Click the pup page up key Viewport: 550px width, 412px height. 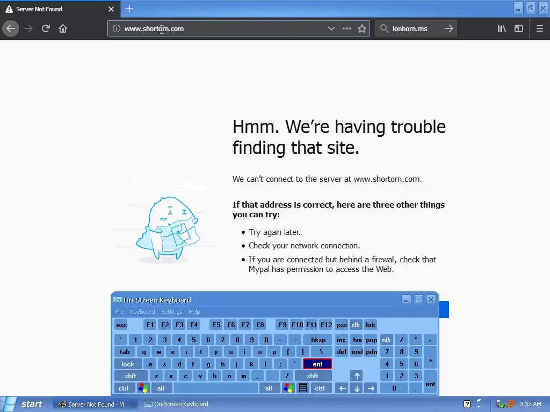(x=371, y=340)
